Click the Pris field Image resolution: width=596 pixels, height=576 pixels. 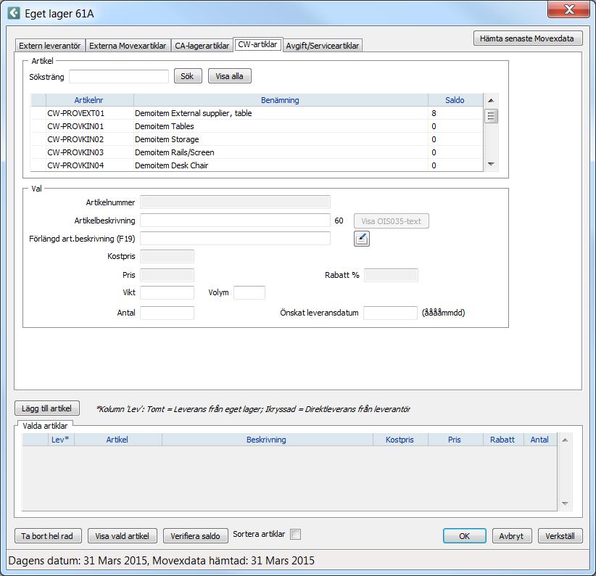point(167,275)
